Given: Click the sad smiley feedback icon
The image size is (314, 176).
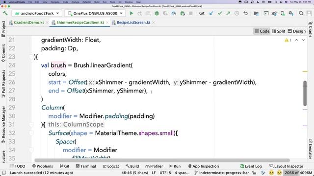Looking at the screenshot, I should 279,173.
